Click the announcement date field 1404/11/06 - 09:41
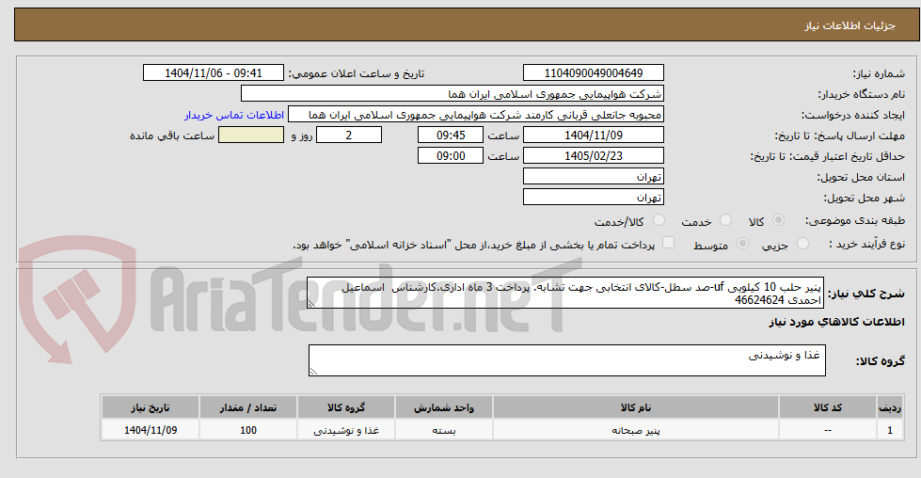This screenshot has height=478, width=921. click(214, 72)
